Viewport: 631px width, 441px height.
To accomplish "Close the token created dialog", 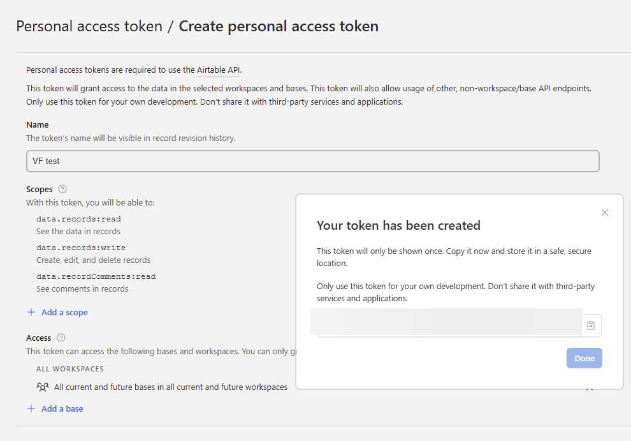I will point(604,213).
